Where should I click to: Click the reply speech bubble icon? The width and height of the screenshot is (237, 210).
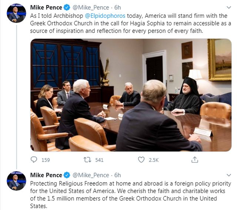34,160
